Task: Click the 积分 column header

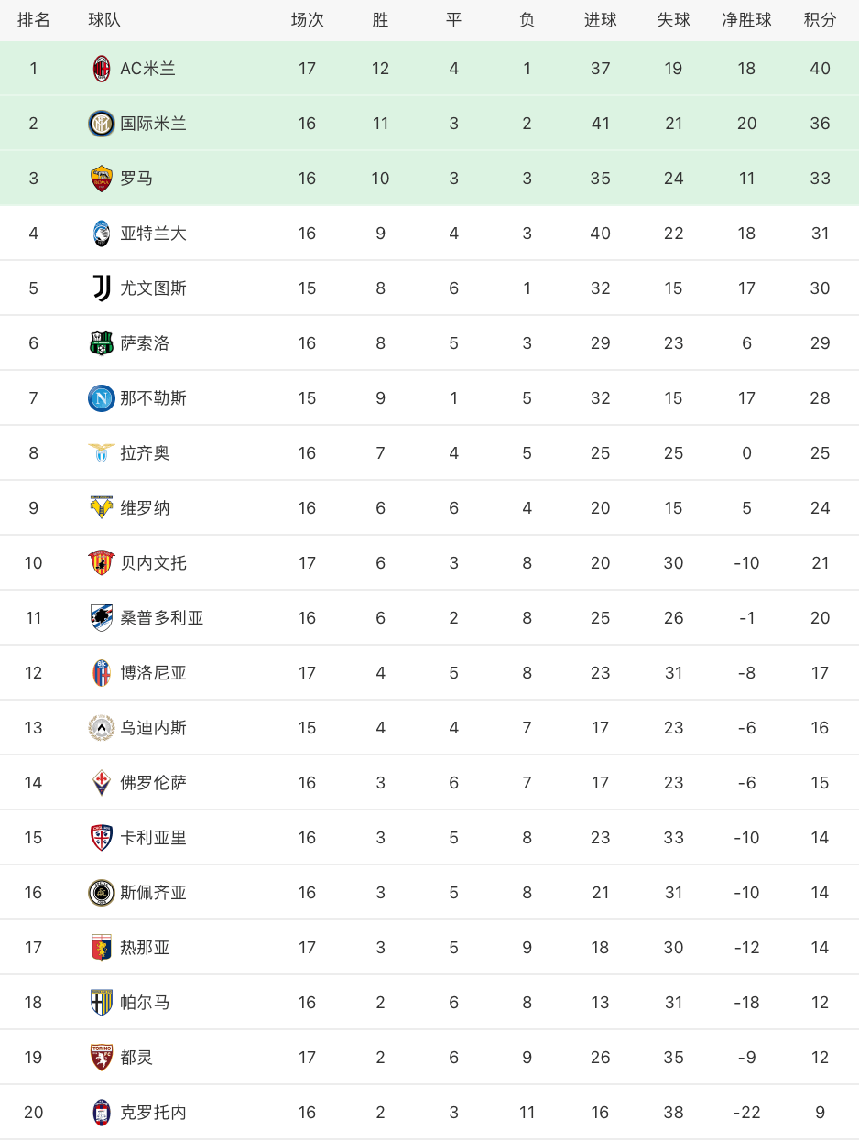Action: click(x=820, y=20)
